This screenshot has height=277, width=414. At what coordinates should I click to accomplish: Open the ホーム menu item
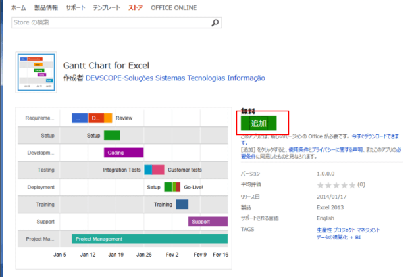click(18, 8)
